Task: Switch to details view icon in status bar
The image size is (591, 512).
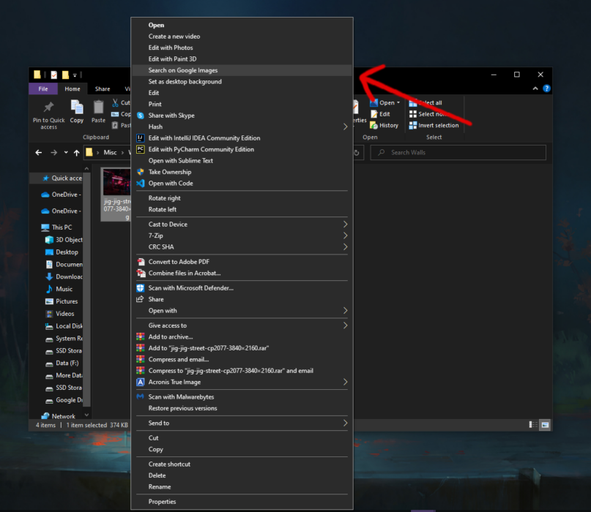Action: tap(533, 425)
